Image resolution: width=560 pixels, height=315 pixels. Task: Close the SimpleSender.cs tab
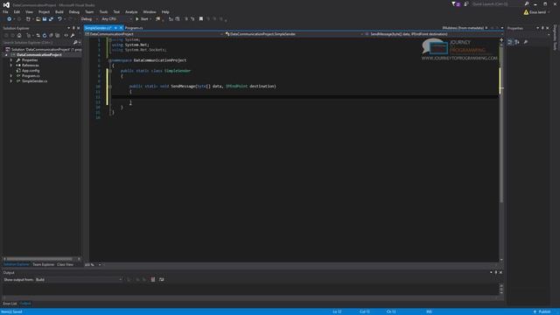point(121,28)
